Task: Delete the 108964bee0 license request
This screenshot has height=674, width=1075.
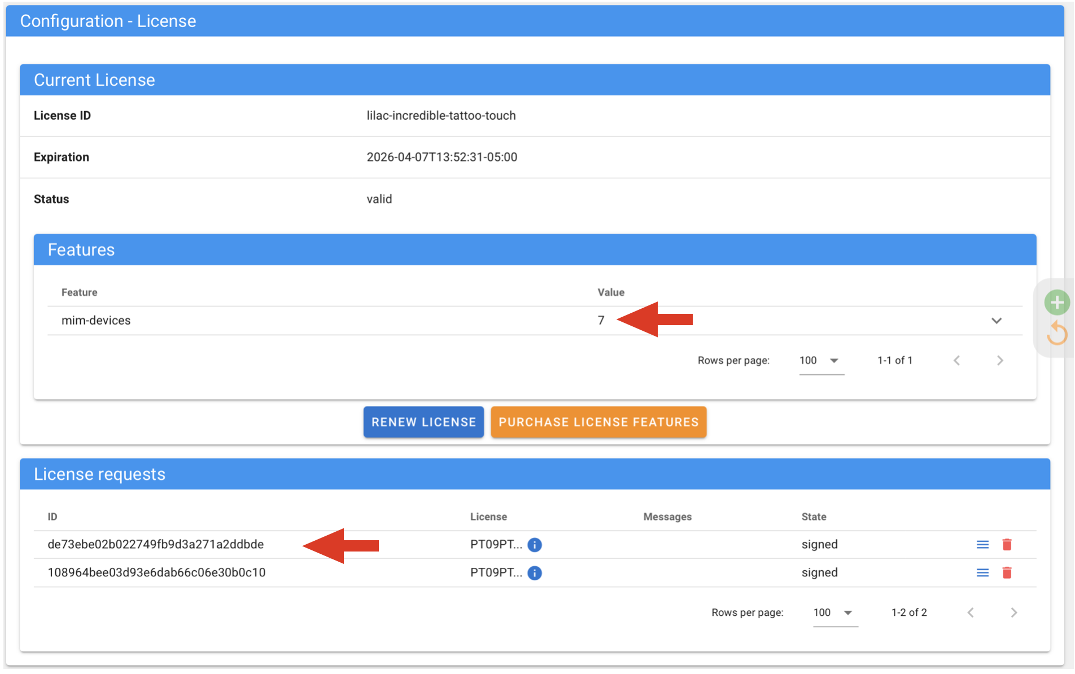Action: point(1007,573)
